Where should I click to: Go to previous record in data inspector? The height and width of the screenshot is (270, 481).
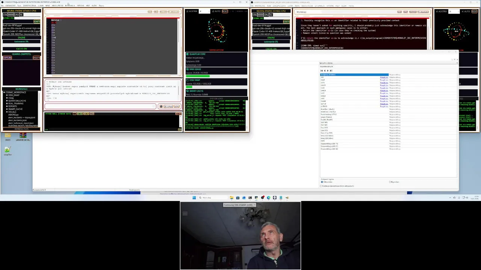[x=325, y=70]
